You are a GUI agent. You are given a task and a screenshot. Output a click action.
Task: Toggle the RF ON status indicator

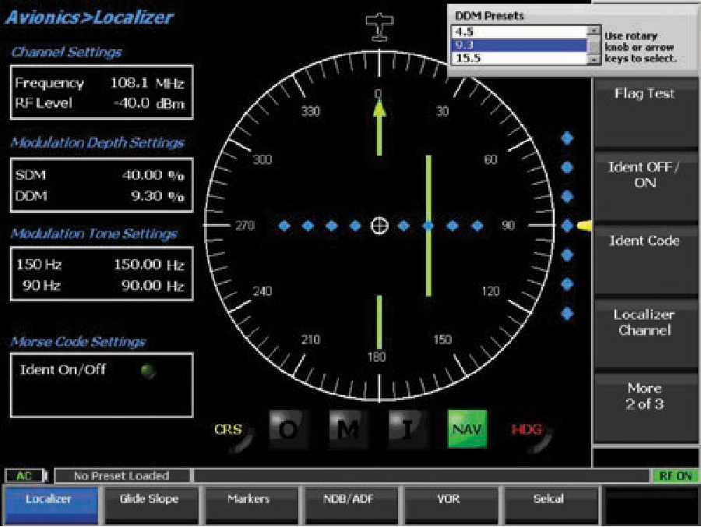coord(674,476)
